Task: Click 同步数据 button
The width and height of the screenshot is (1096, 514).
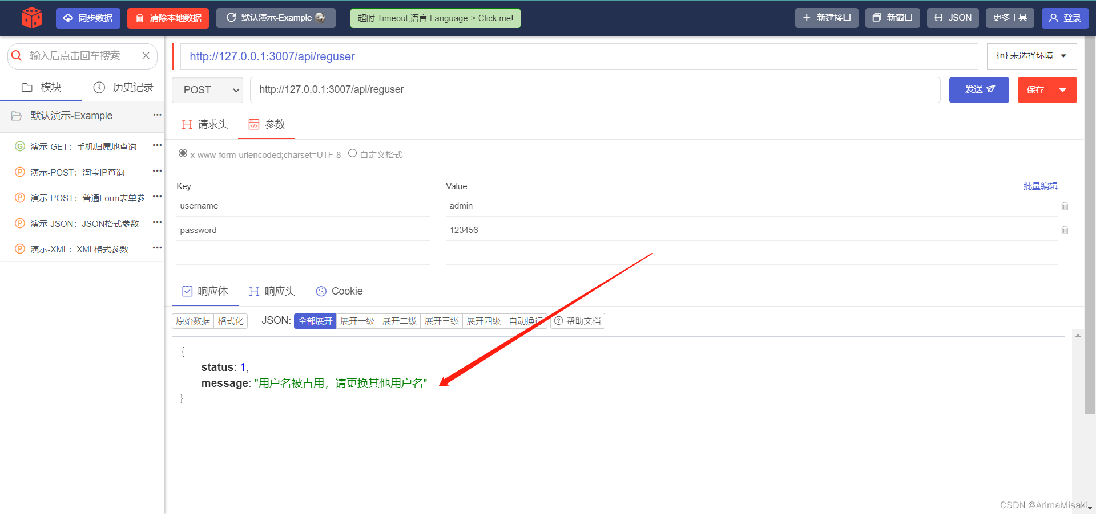Action: tap(88, 18)
